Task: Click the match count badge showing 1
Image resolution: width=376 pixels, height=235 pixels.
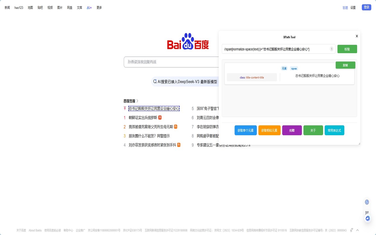Action: [332, 49]
